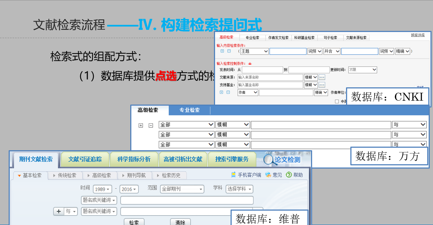Open 手机客户端 in 维普

[x=246, y=175]
